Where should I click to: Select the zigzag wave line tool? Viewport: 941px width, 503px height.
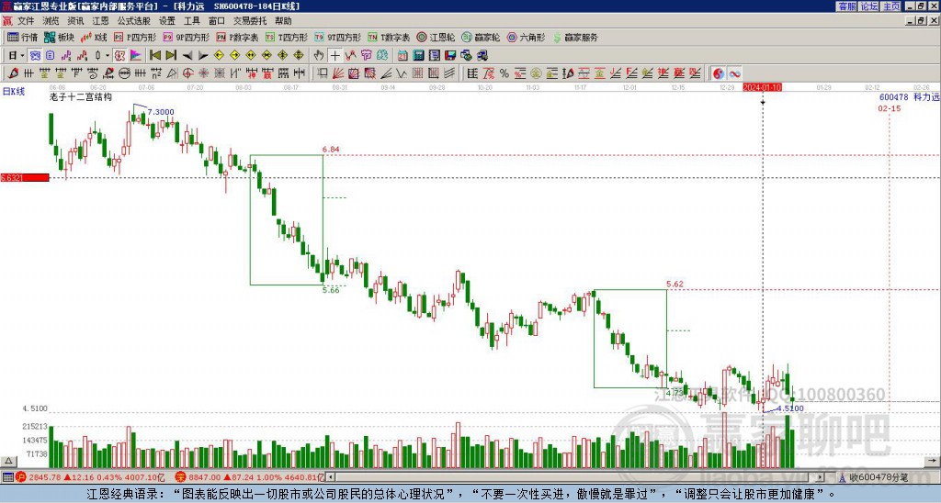click(x=402, y=73)
